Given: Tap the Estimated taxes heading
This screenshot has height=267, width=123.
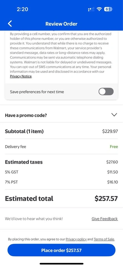Looking at the screenshot, I should tap(24, 162).
